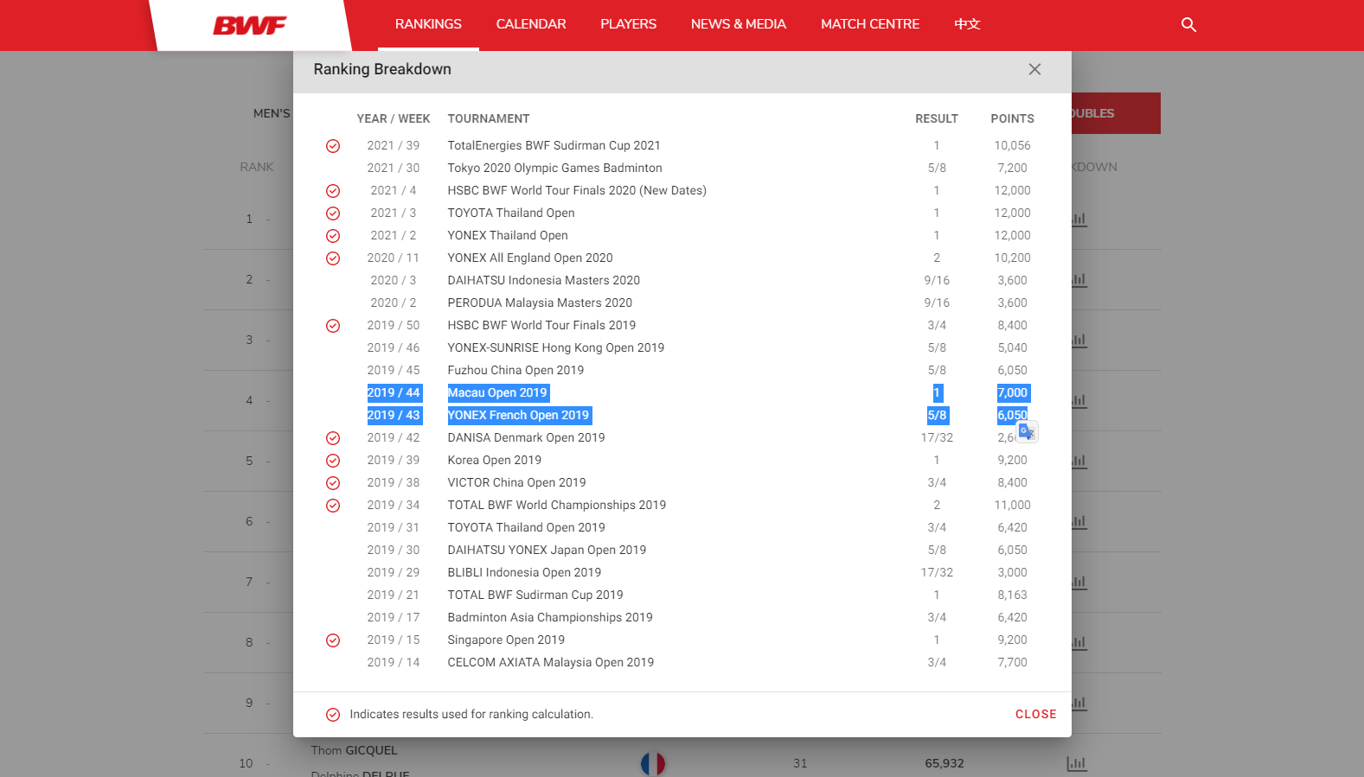Image resolution: width=1364 pixels, height=777 pixels.
Task: Click the CLOSE button in dialog footer
Action: [1035, 714]
